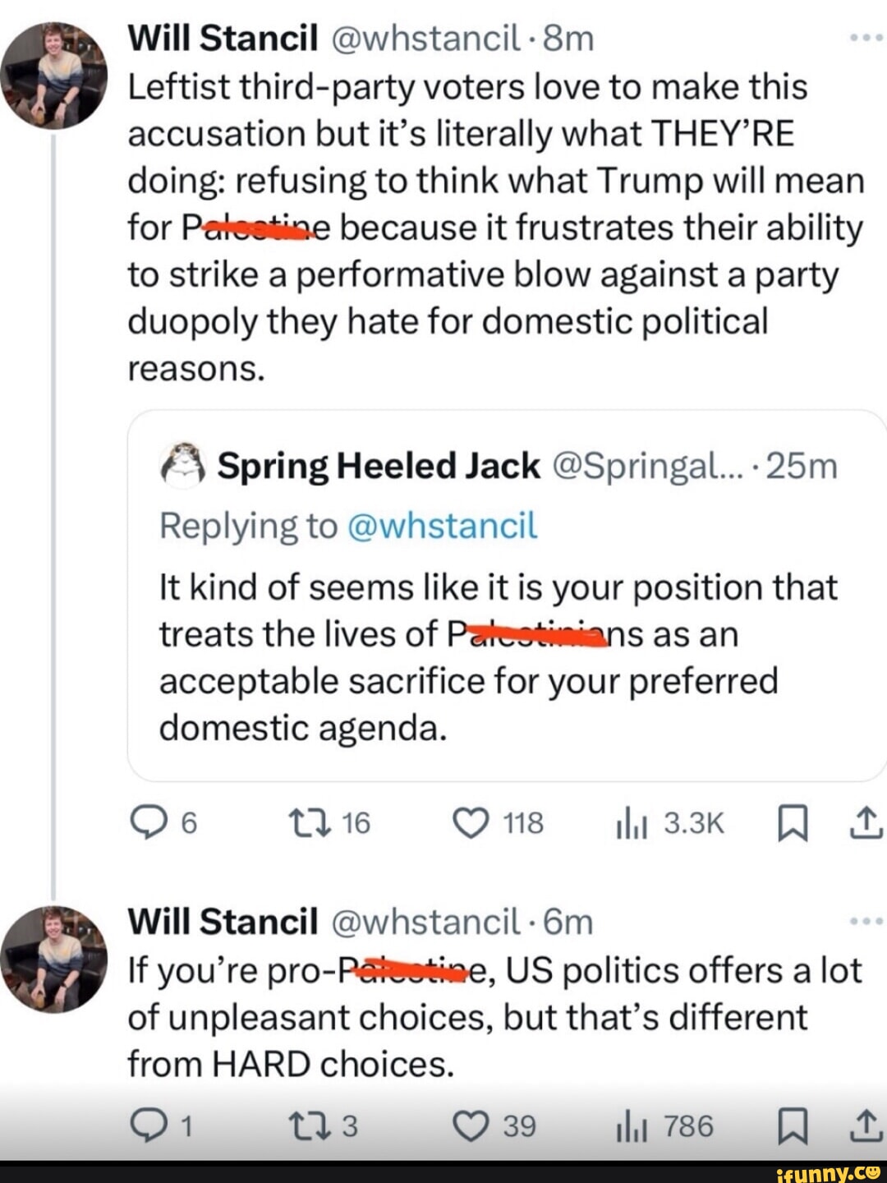The height and width of the screenshot is (1183, 887).
Task: Open more options on the 6m tweet
Action: [866, 922]
